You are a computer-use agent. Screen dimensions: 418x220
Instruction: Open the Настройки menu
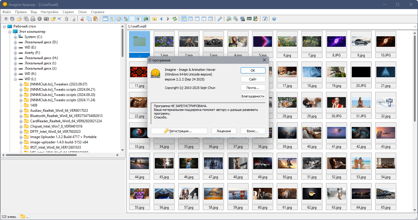[49, 12]
